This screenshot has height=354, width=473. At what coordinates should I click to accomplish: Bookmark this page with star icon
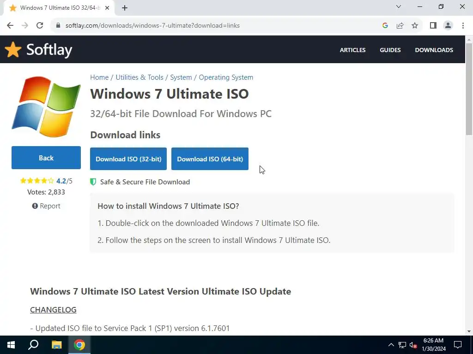pyautogui.click(x=415, y=26)
